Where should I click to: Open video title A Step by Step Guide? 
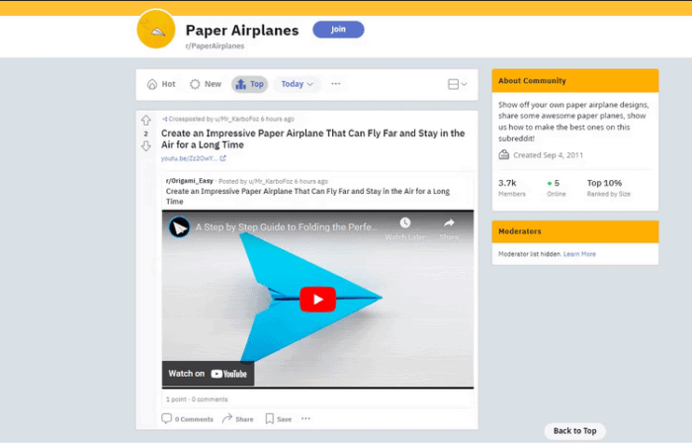point(287,227)
